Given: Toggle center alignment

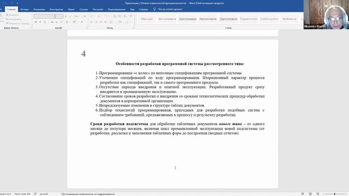Looking at the screenshot, I should (96, 22).
